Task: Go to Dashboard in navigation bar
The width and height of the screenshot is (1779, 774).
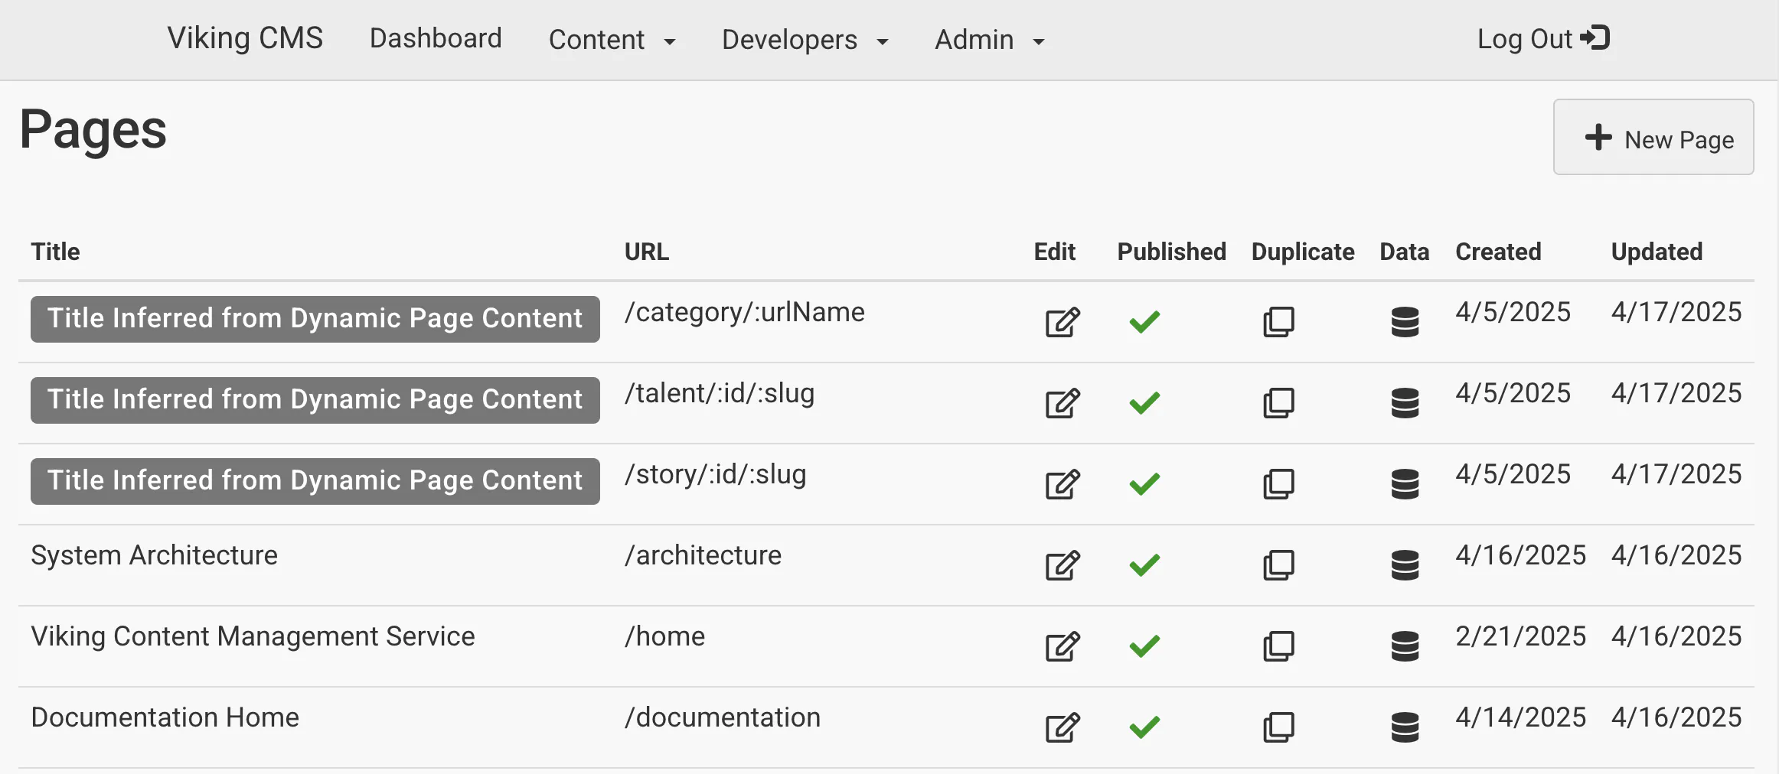Action: pyautogui.click(x=436, y=38)
